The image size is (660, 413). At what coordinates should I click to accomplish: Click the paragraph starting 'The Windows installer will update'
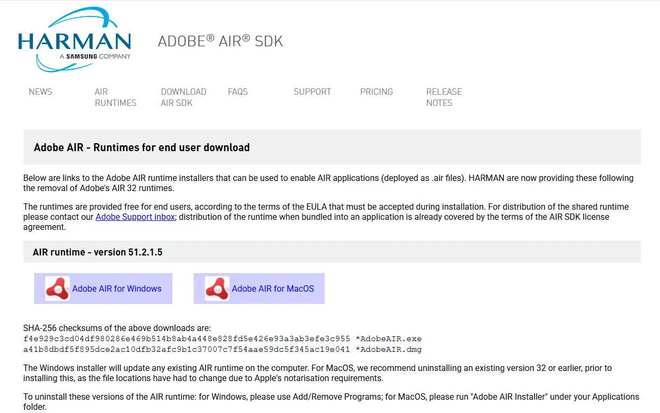point(318,373)
